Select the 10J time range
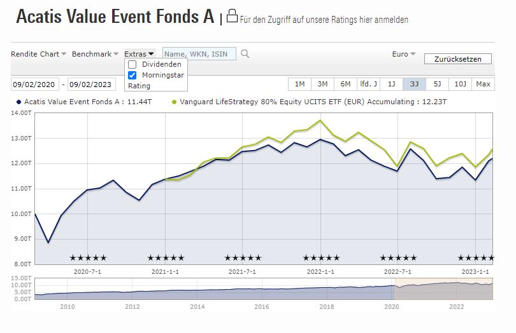 coord(461,84)
